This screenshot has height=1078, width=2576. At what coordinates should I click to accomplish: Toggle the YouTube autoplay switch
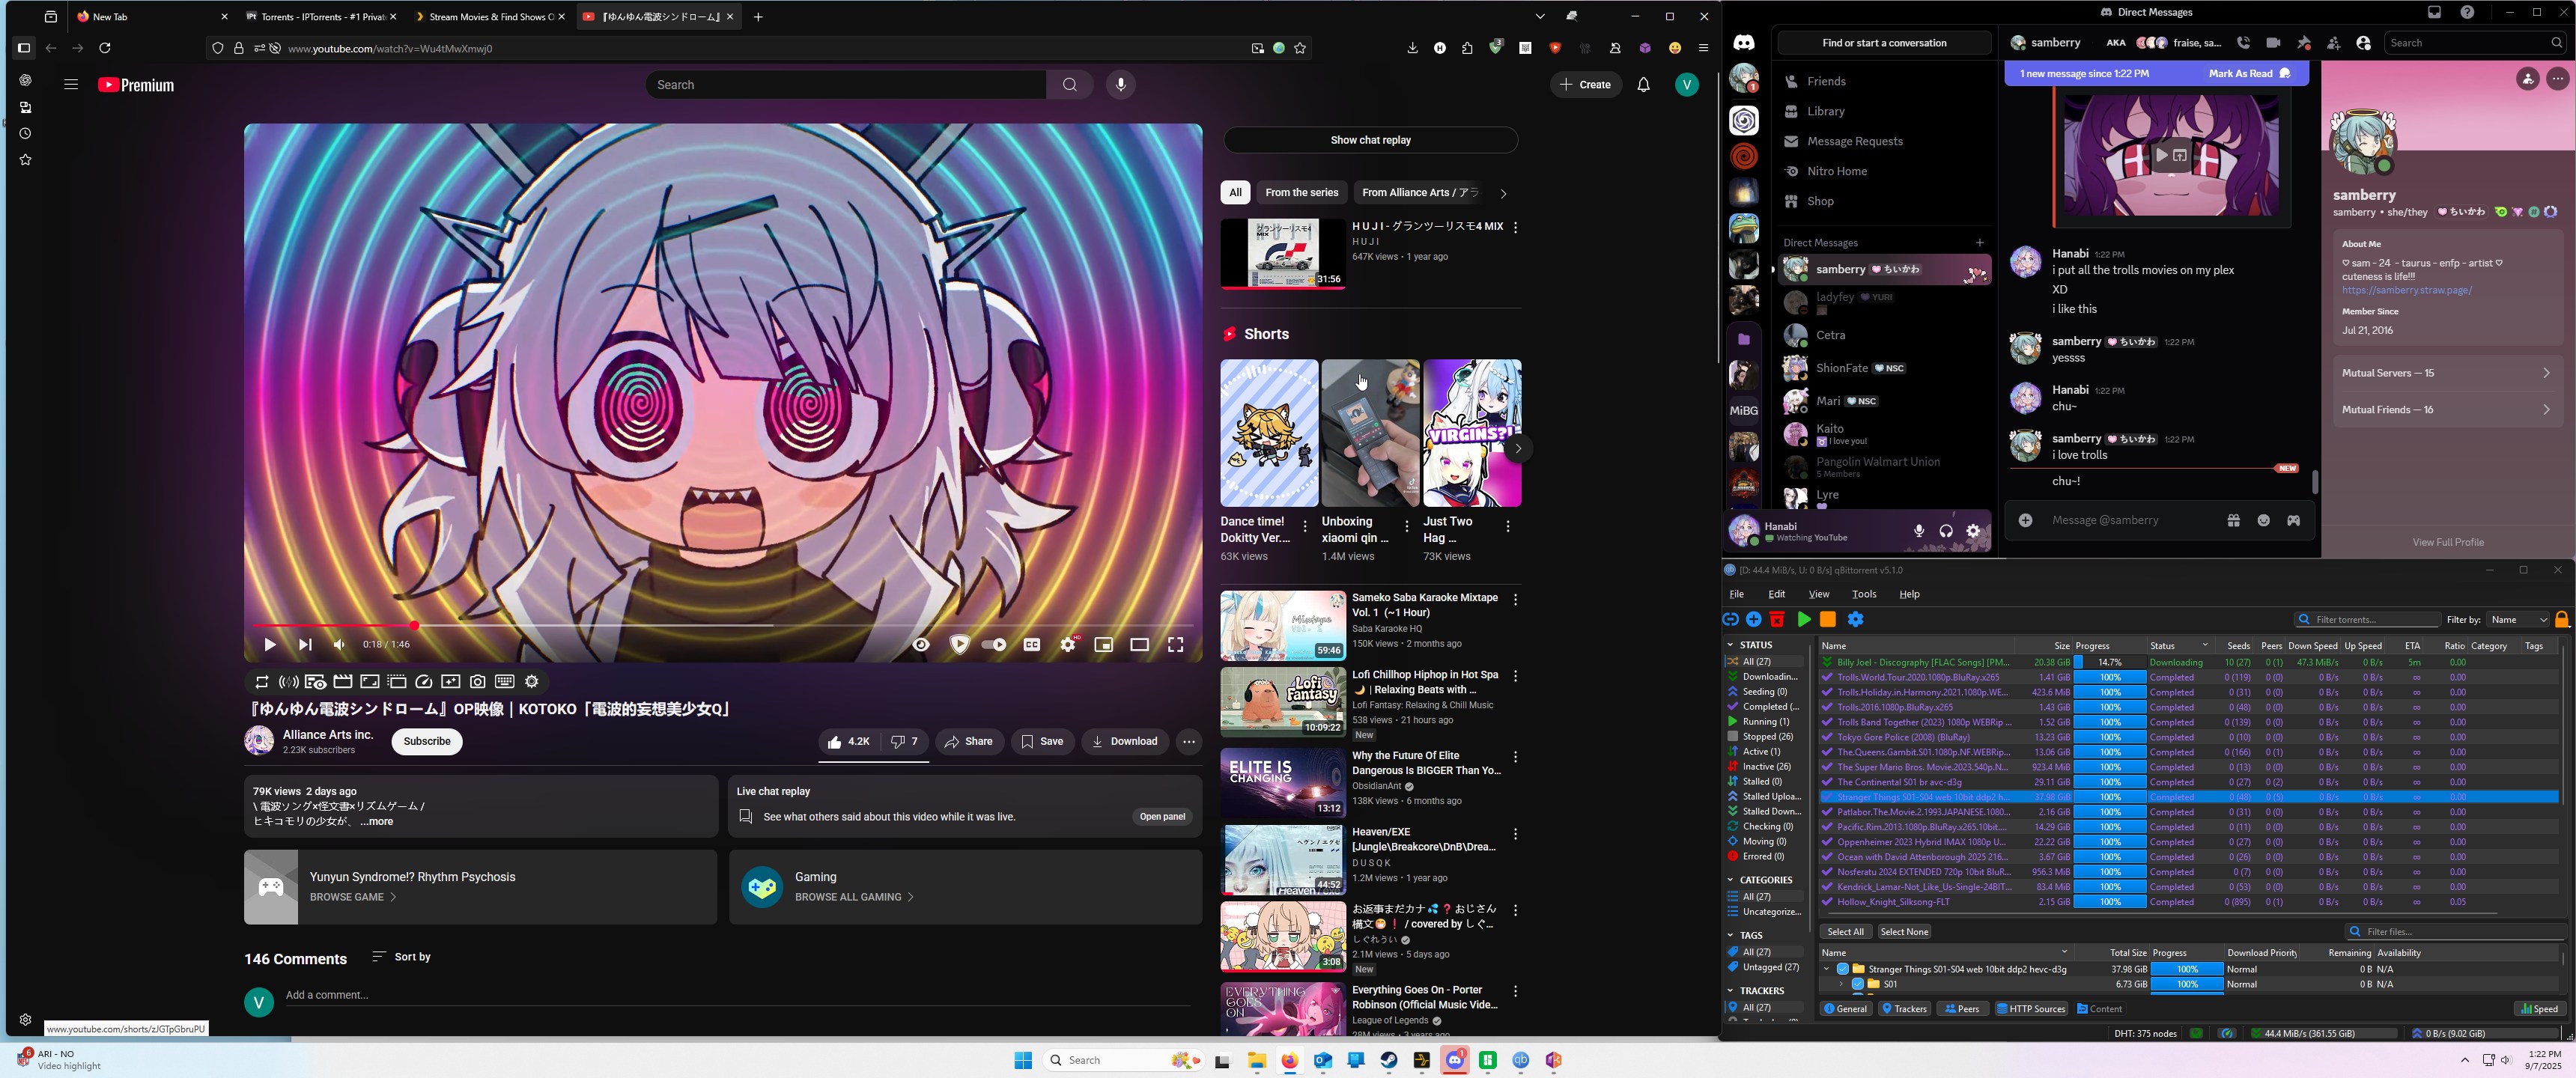click(993, 645)
